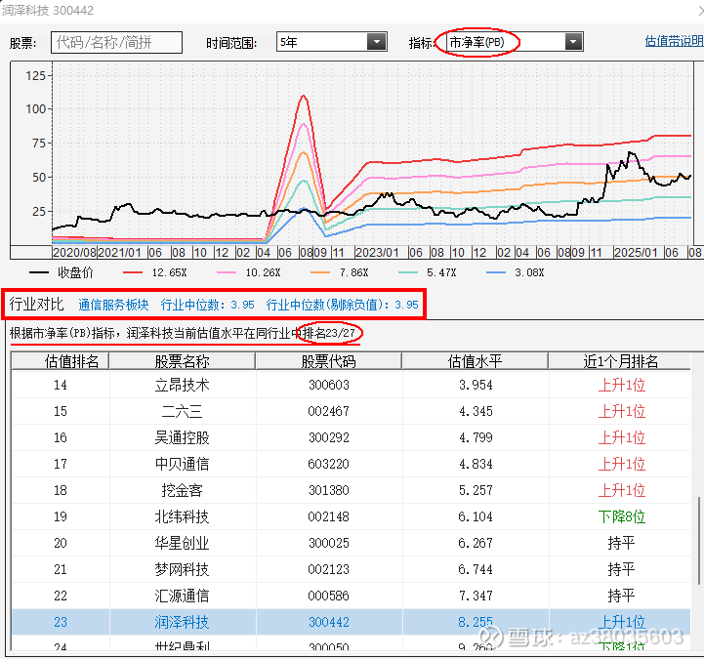Select the 立昂技术 row name

coord(183,386)
